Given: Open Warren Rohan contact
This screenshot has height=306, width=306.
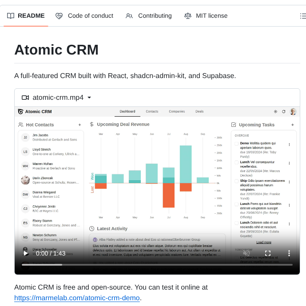Looking at the screenshot, I should pyautogui.click(x=51, y=166).
